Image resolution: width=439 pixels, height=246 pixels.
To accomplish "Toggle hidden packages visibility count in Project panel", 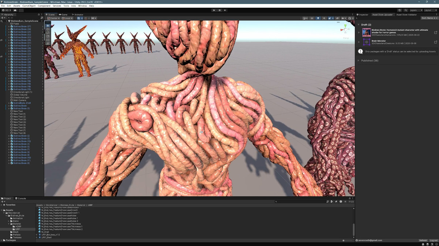I will [351, 202].
